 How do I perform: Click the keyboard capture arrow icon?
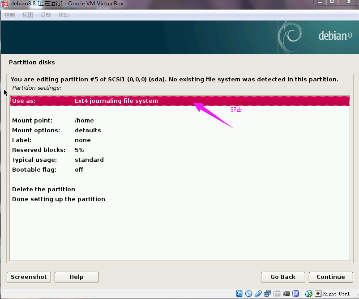click(x=318, y=294)
